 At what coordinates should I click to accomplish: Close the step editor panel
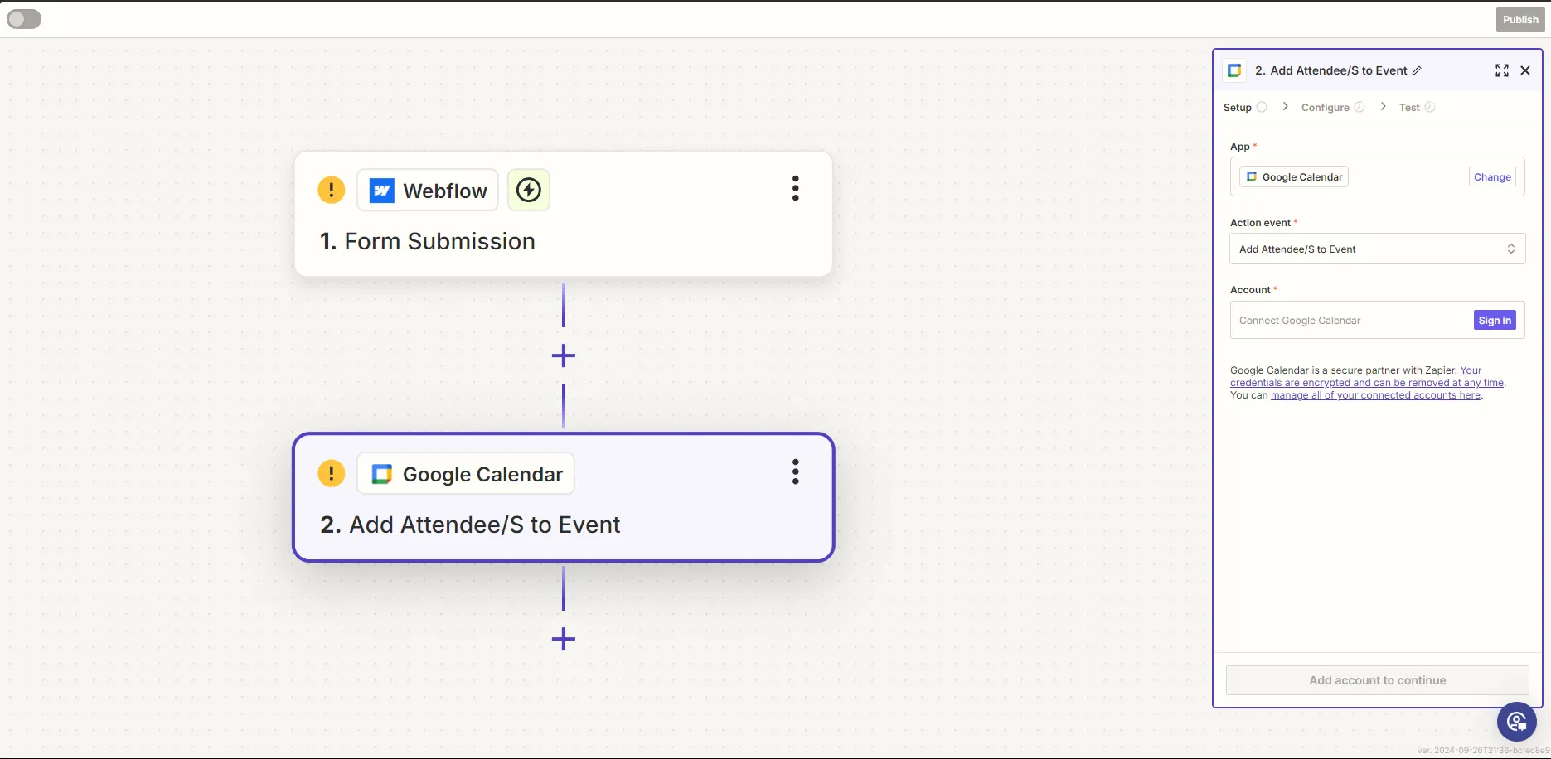tap(1525, 70)
